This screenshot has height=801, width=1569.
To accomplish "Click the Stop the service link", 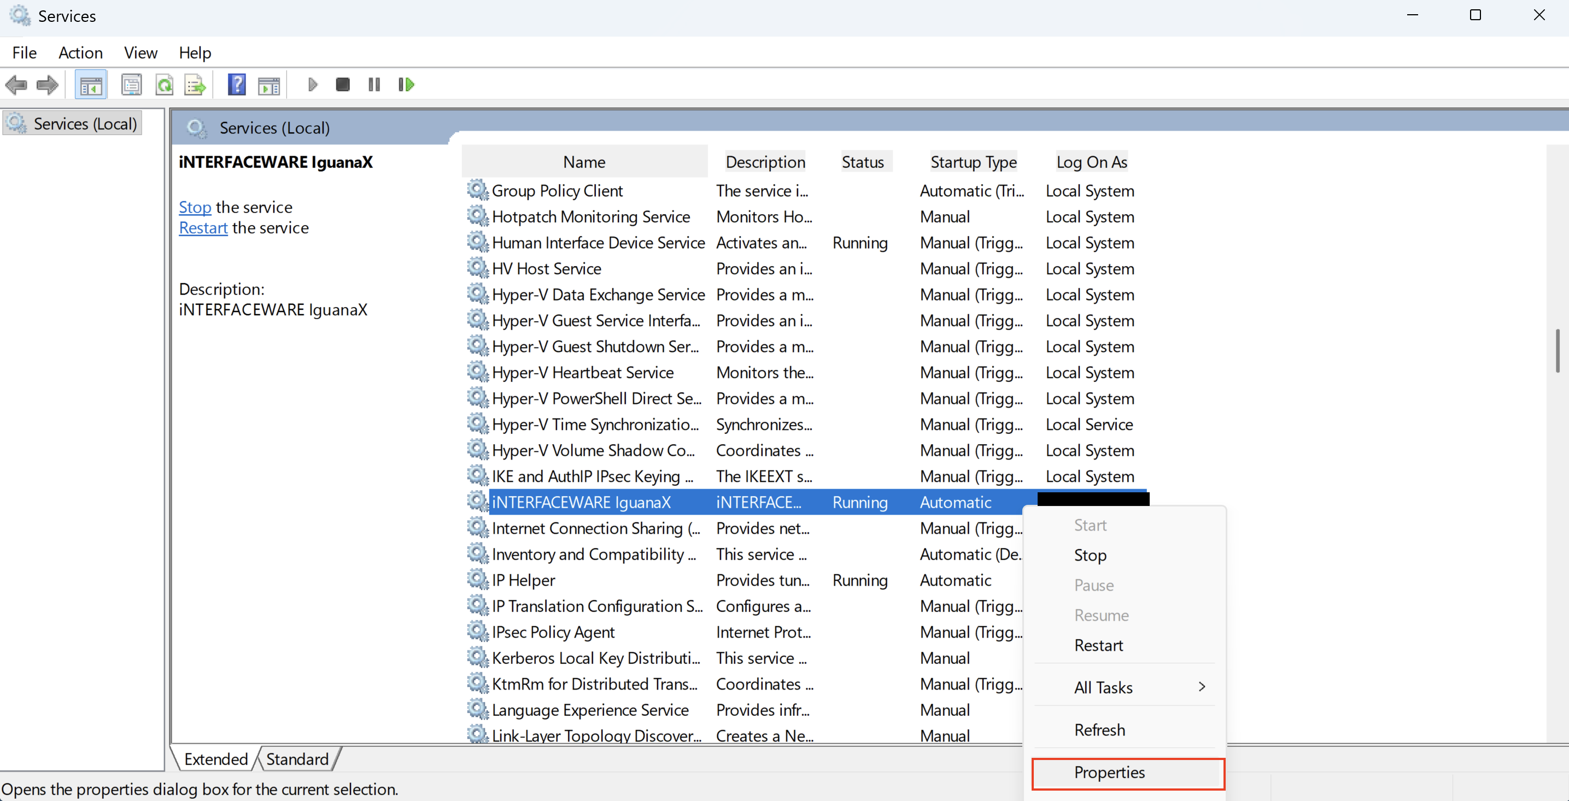I will coord(195,208).
